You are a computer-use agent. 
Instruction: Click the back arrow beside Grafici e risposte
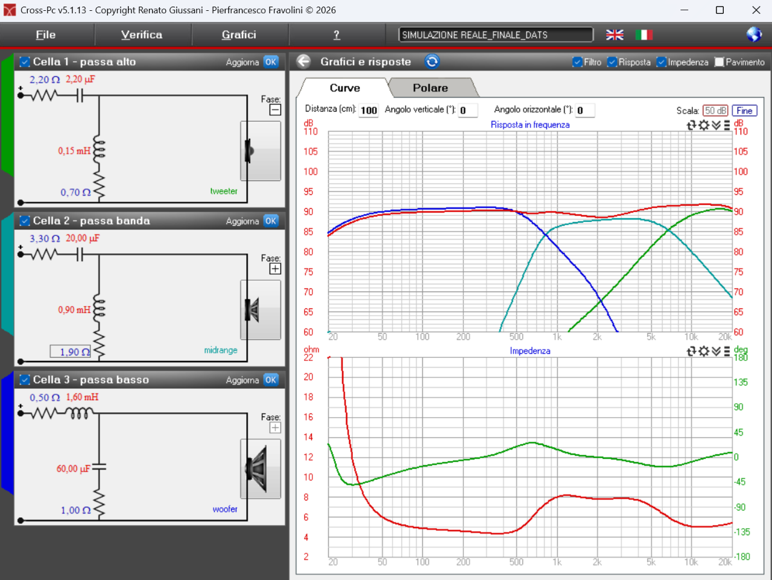tap(303, 62)
